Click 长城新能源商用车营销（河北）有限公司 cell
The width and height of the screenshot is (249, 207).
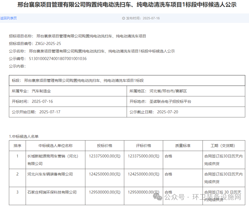(55, 160)
